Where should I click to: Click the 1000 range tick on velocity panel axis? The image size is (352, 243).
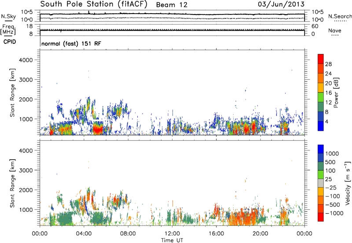tap(26, 210)
